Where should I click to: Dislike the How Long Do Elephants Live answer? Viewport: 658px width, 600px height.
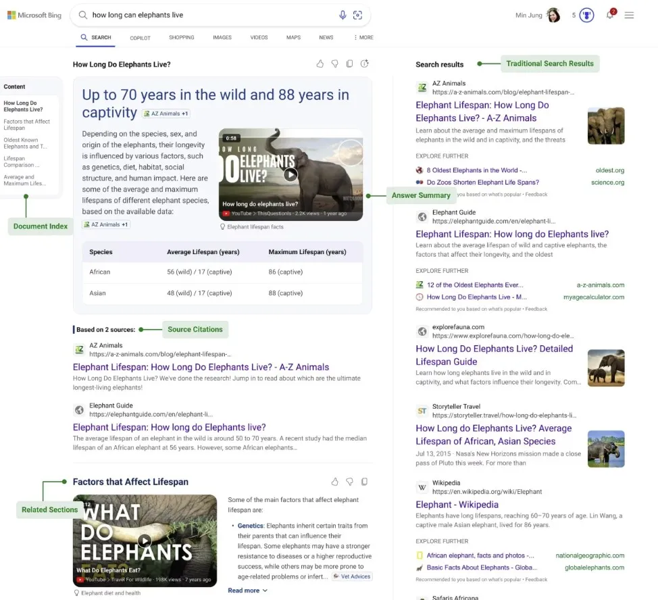coord(335,64)
